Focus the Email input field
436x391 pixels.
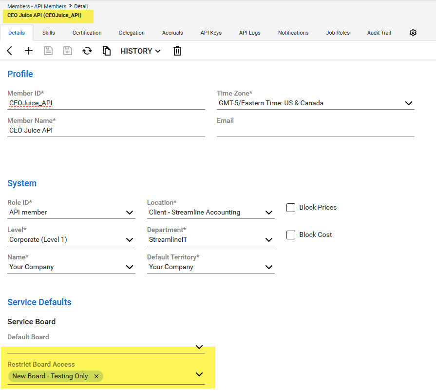pos(316,131)
